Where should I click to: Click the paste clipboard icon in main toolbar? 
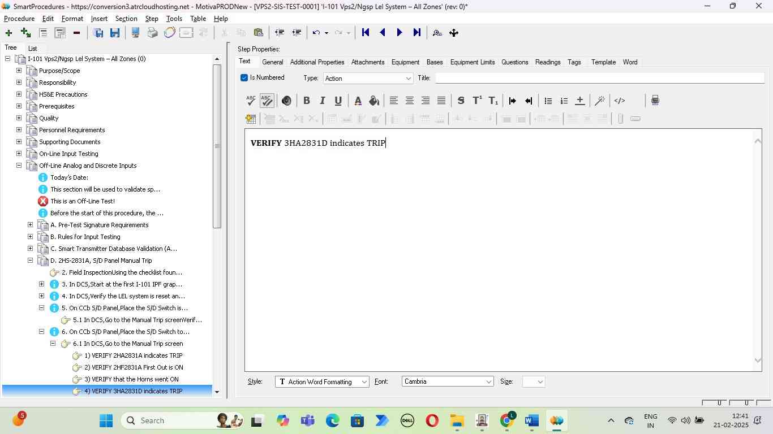click(x=259, y=33)
